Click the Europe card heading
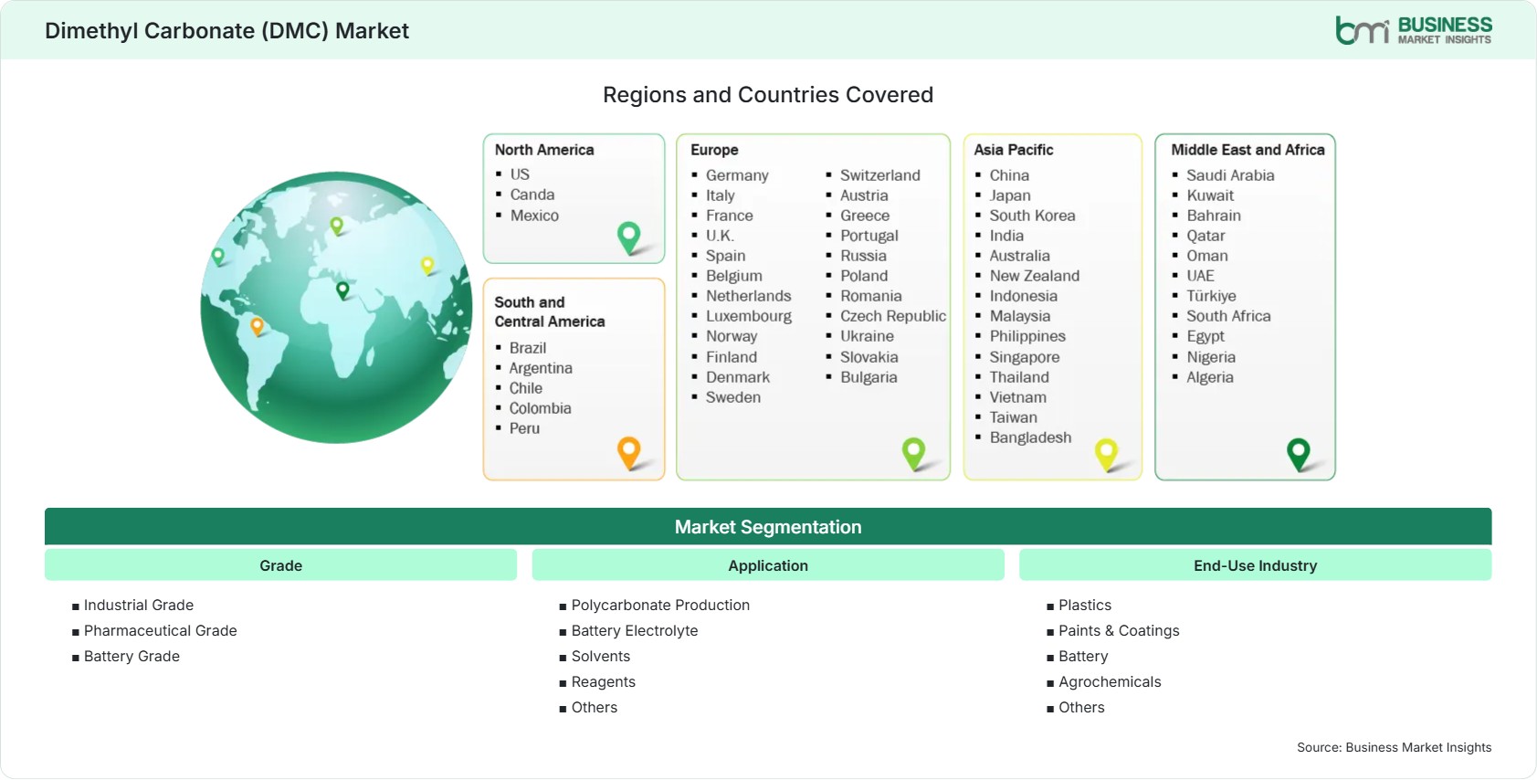Screen dimensions: 1537x780 click(x=714, y=150)
